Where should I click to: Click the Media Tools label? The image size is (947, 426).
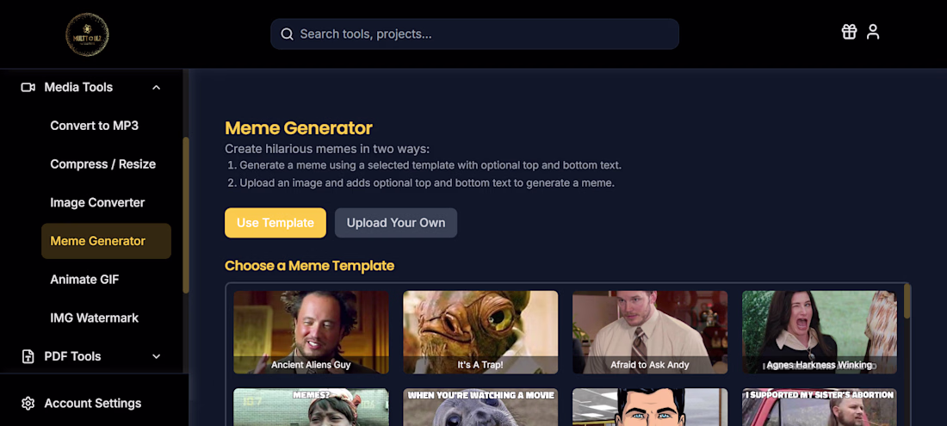click(x=78, y=88)
